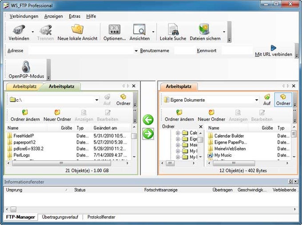This screenshot has width=302, height=225.
Task: Open the Verbindungen menu
Action: tap(24, 16)
